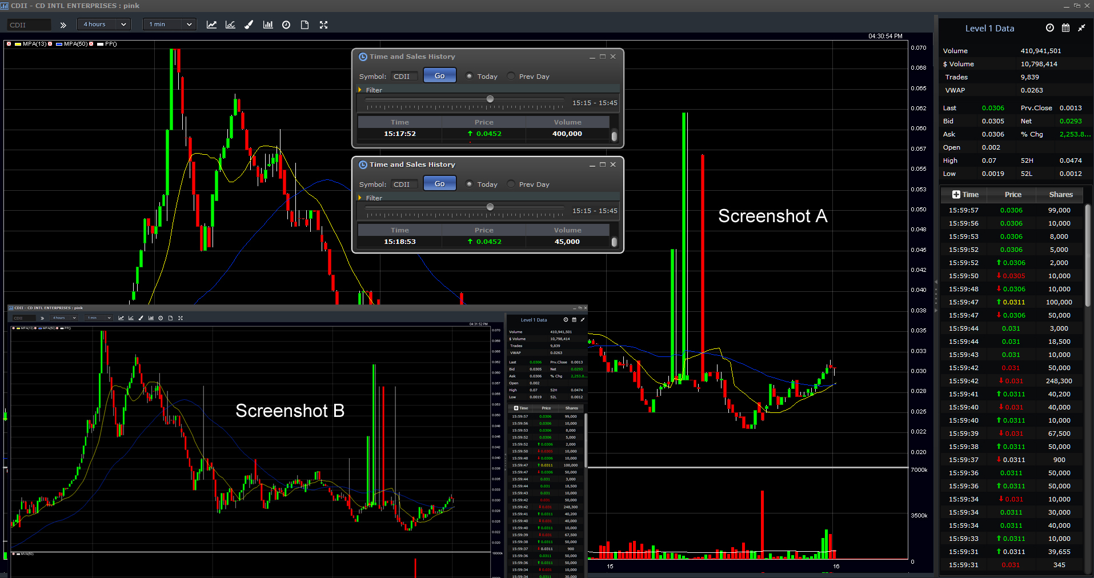This screenshot has width=1094, height=578.
Task: Click the % Chg value in Level 1 Data
Action: pos(1075,134)
